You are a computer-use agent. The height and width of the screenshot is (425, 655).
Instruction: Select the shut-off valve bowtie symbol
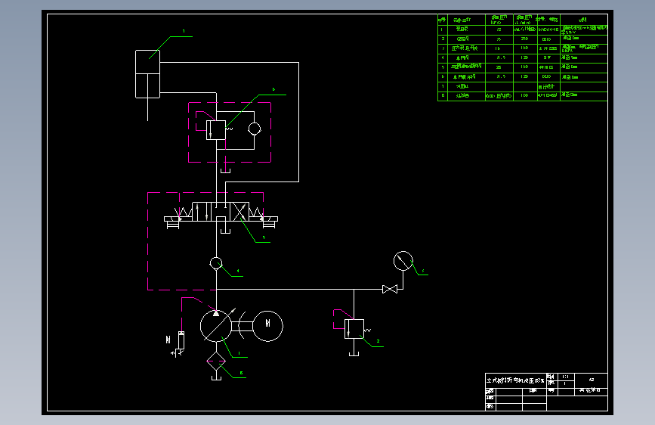click(x=390, y=289)
